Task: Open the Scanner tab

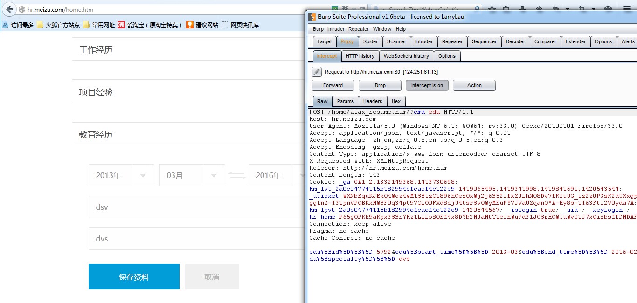Action: coord(396,41)
